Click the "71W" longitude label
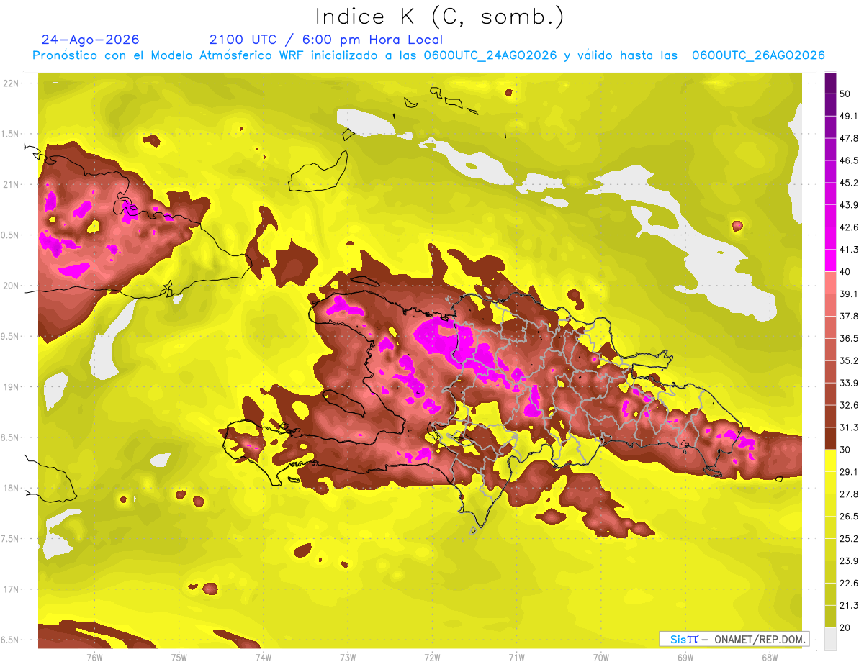The height and width of the screenshot is (667, 864). click(x=516, y=657)
